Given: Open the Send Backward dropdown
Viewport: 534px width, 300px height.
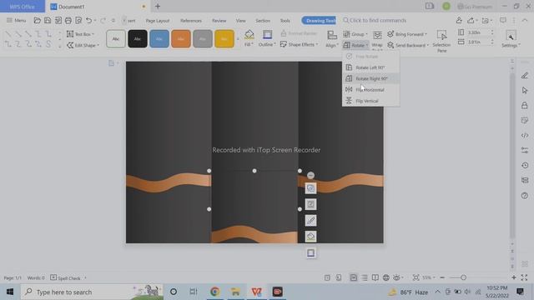Looking at the screenshot, I should [x=408, y=45].
